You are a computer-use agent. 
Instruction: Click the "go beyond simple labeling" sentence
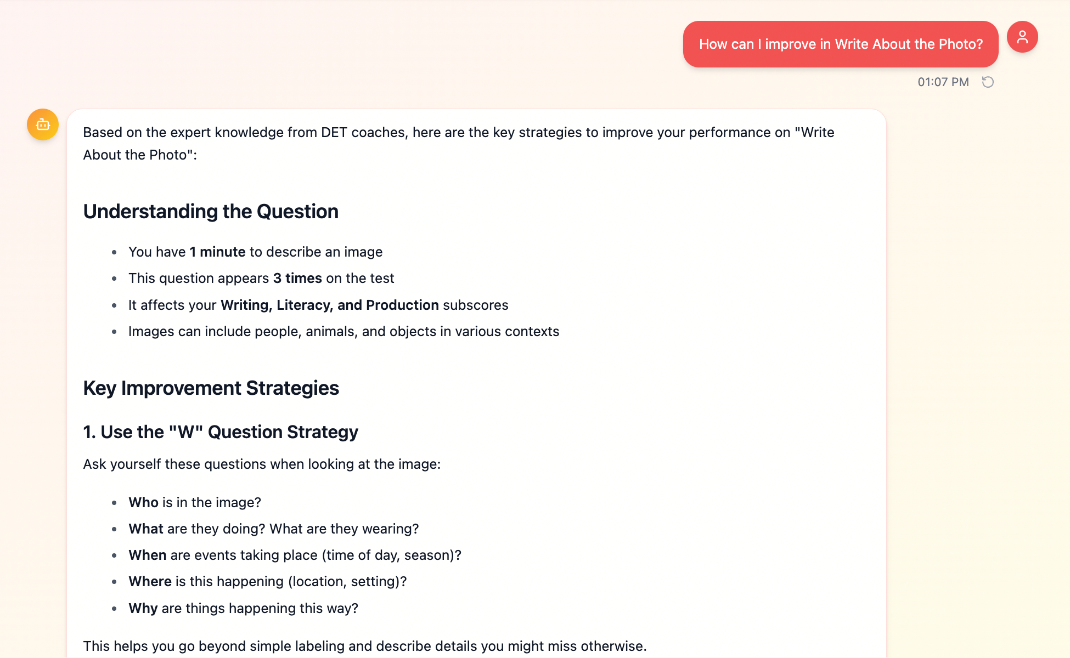(x=364, y=646)
